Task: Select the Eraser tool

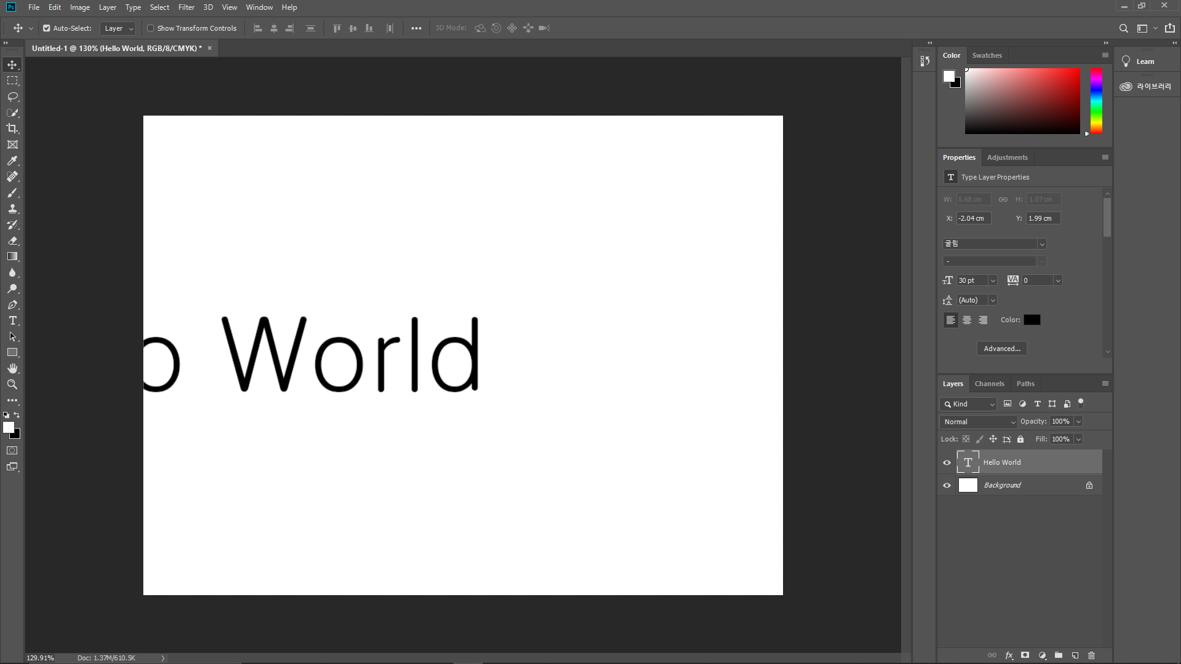Action: [12, 241]
